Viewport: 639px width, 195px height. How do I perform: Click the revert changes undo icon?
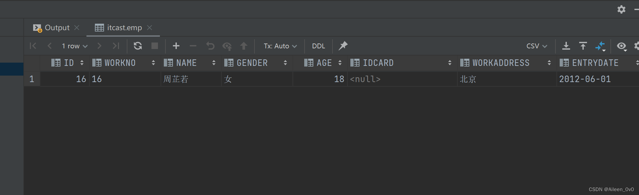tap(210, 46)
